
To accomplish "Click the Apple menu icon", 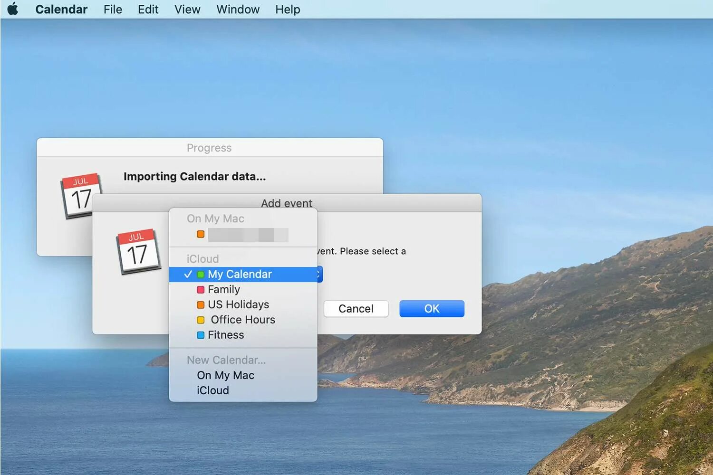I will (x=12, y=9).
